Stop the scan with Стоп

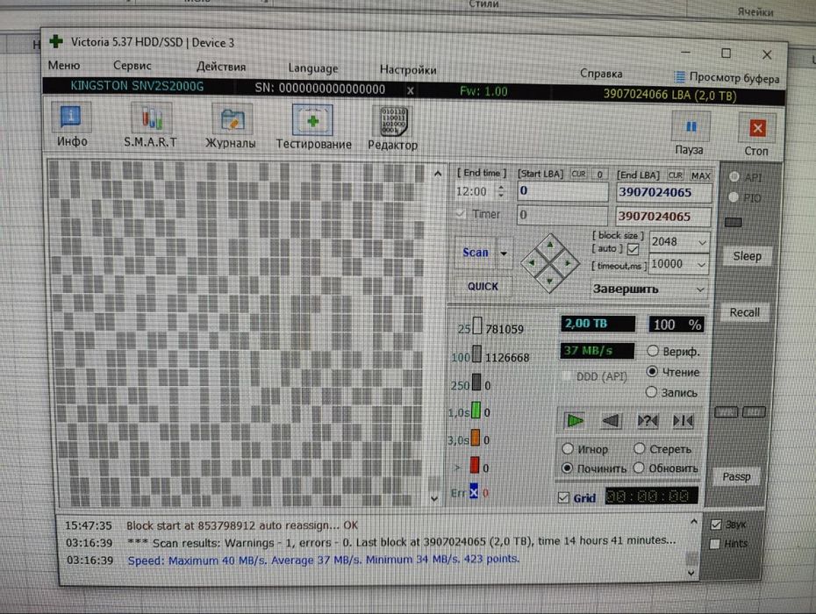coord(756,135)
